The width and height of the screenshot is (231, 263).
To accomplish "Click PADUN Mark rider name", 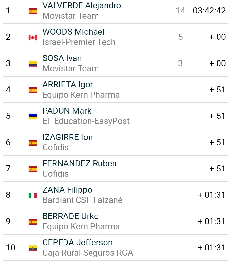I will (67, 111).
